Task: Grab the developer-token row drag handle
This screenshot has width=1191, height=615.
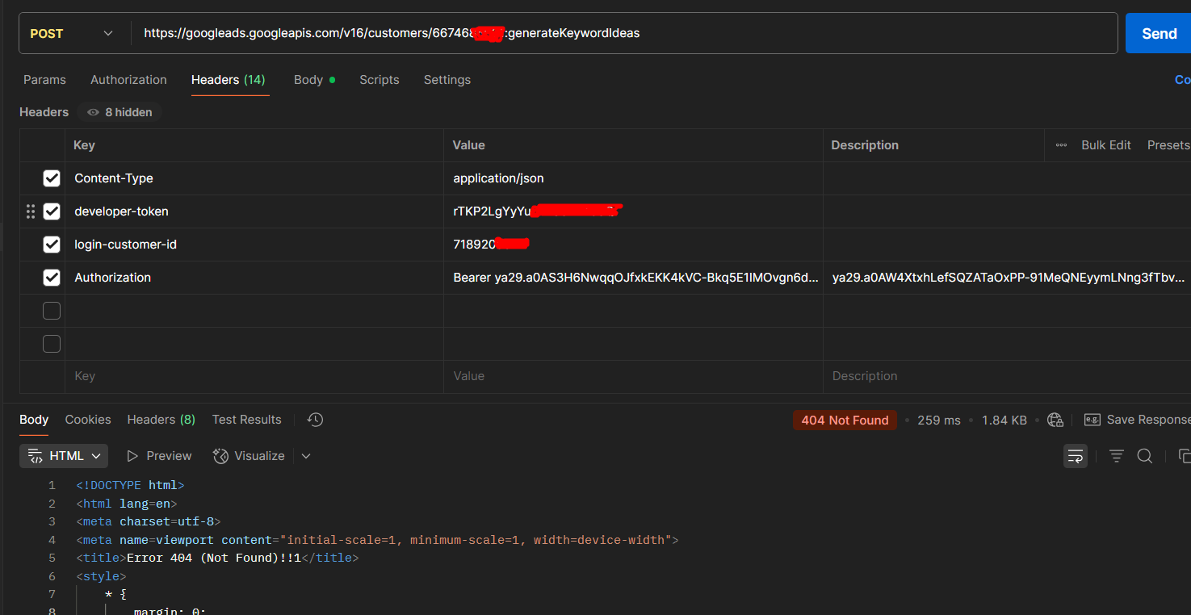Action: (31, 211)
